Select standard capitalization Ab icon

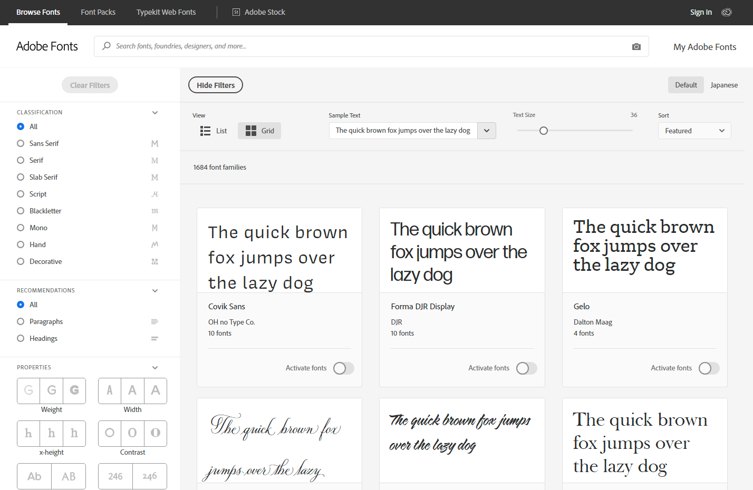pyautogui.click(x=34, y=476)
